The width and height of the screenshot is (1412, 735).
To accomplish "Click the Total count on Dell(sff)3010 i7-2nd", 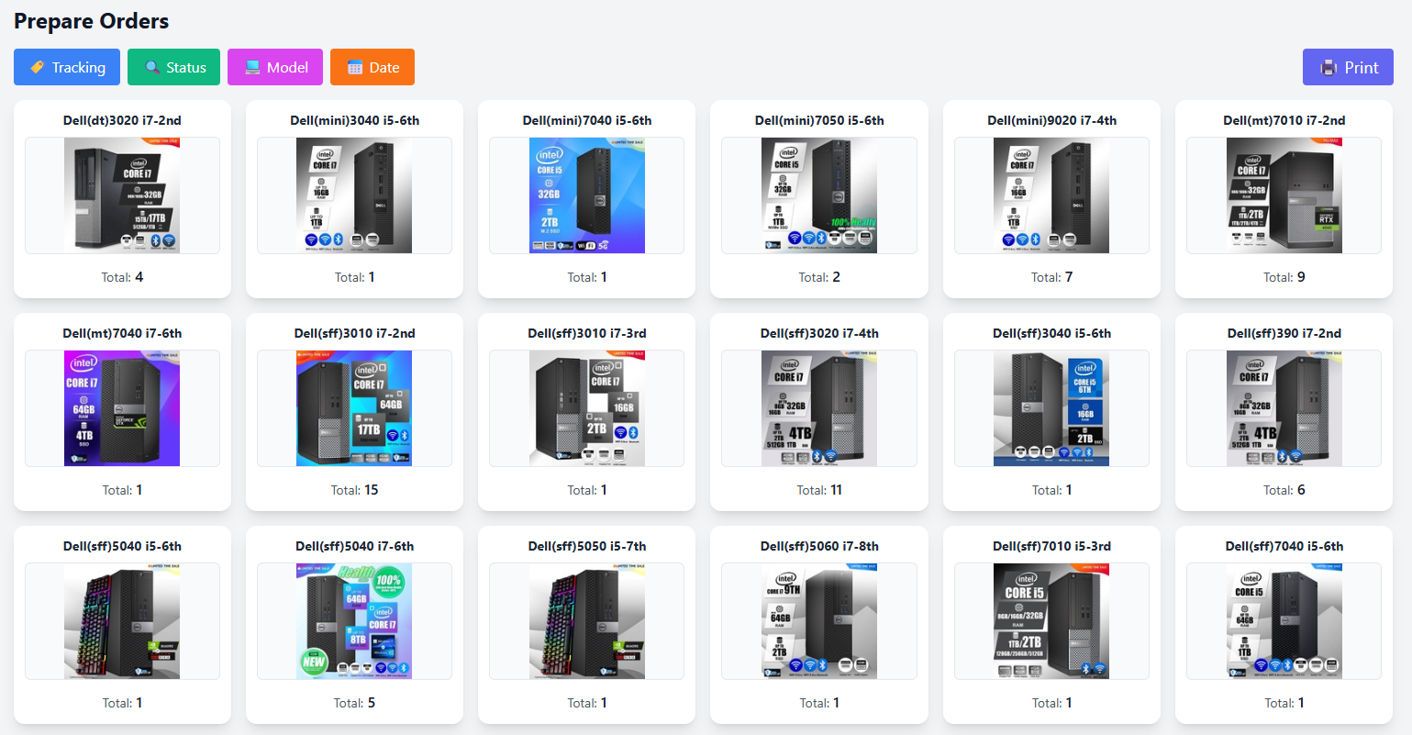I will 354,489.
